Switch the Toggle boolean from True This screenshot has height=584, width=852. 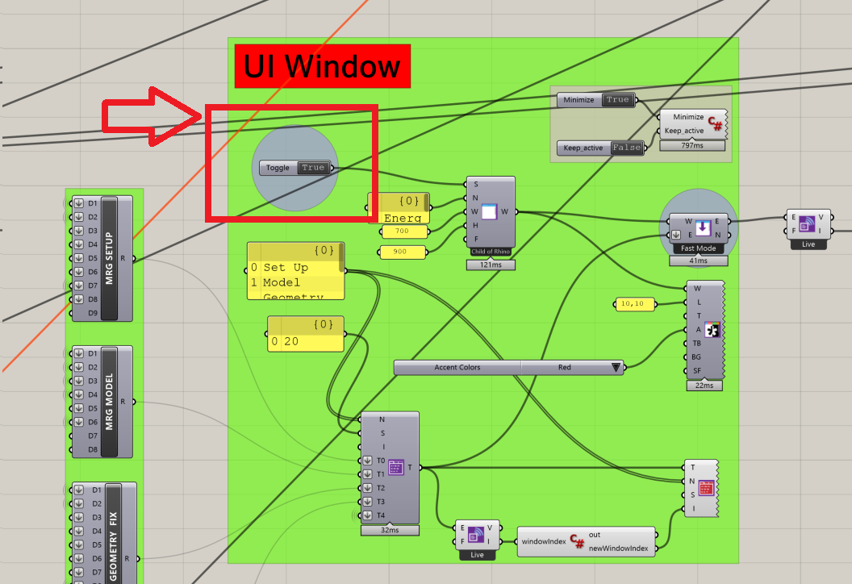click(x=312, y=168)
